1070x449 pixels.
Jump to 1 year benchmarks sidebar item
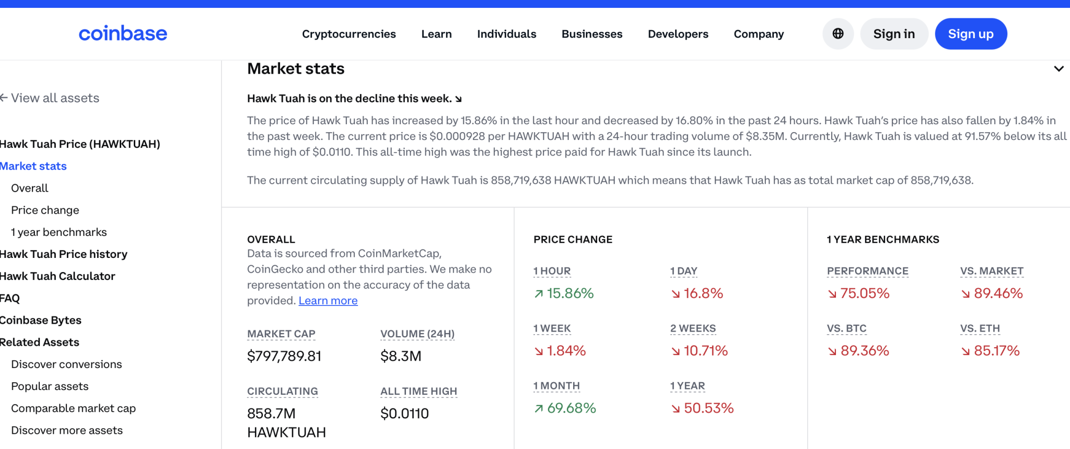click(59, 232)
